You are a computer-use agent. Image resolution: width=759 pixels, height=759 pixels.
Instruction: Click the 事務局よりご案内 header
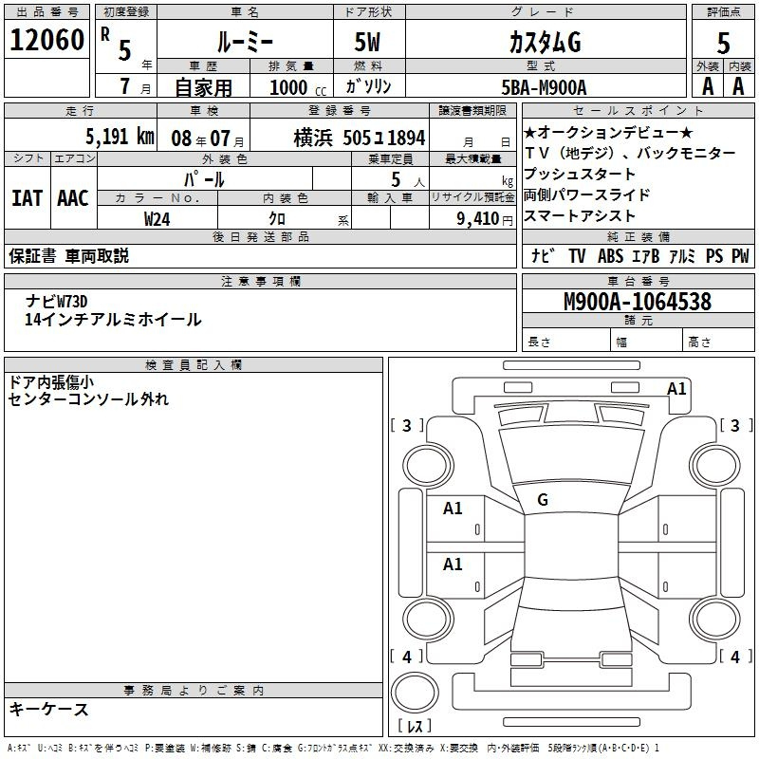[194, 691]
